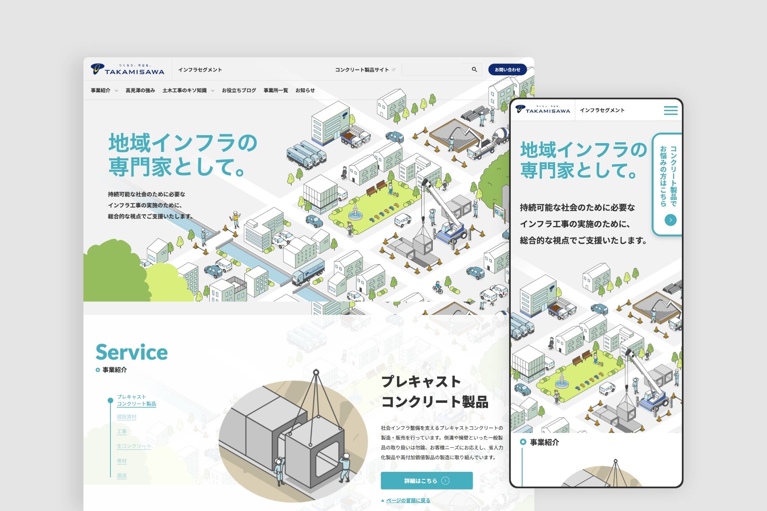This screenshot has width=767, height=511.
Task: Select 生コンクリート in the service list
Action: tap(133, 446)
